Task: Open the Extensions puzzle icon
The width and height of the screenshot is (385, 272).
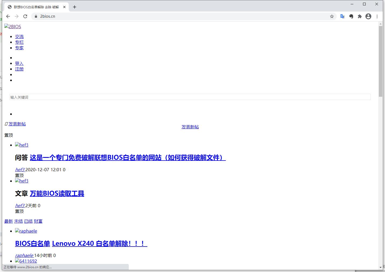Action: 360,16
